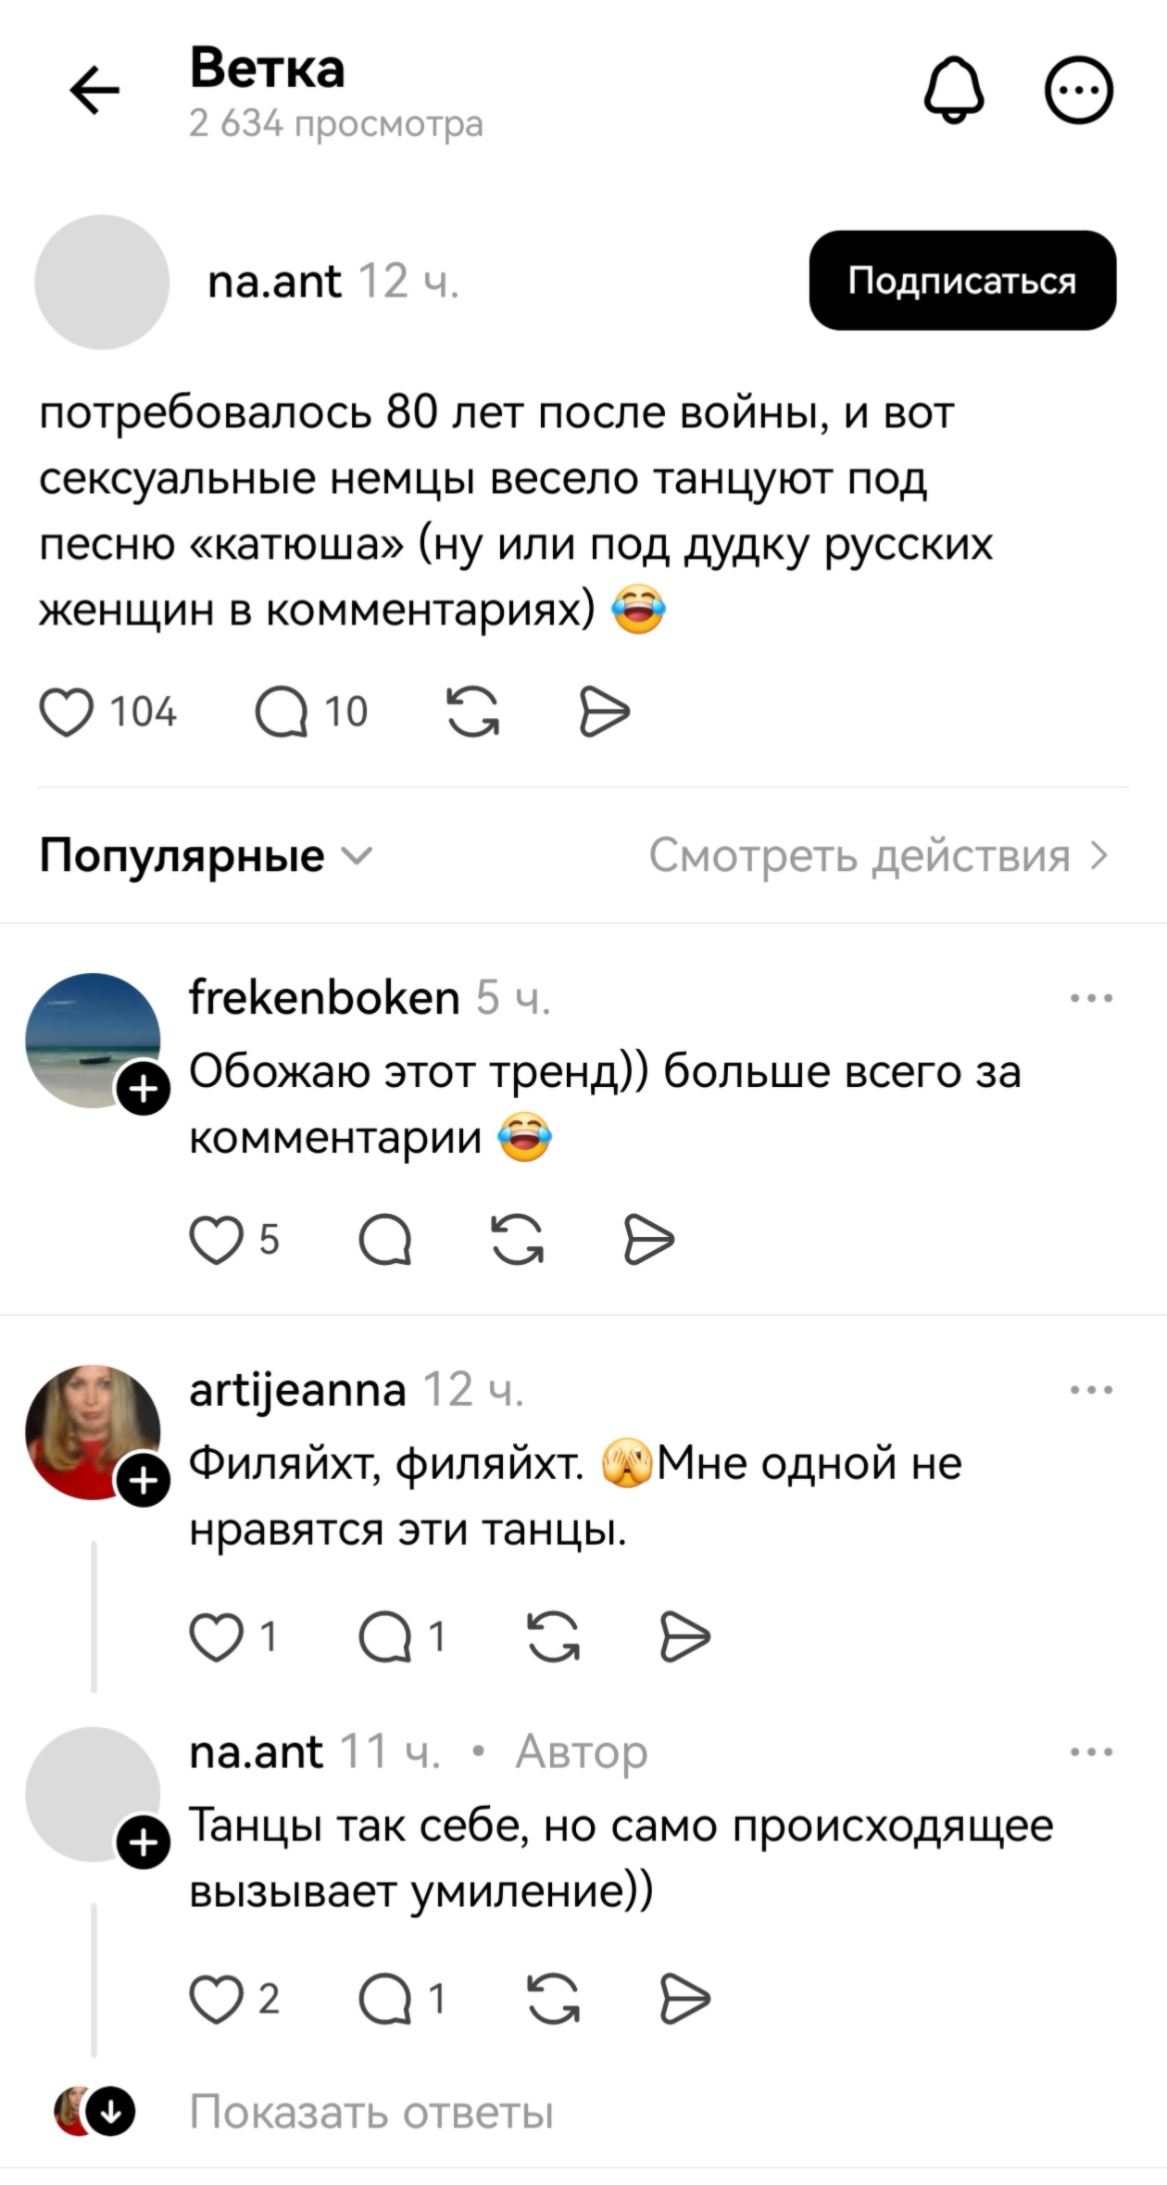Like artijeanna's comment
1167x2185 pixels.
pyautogui.click(x=216, y=1637)
